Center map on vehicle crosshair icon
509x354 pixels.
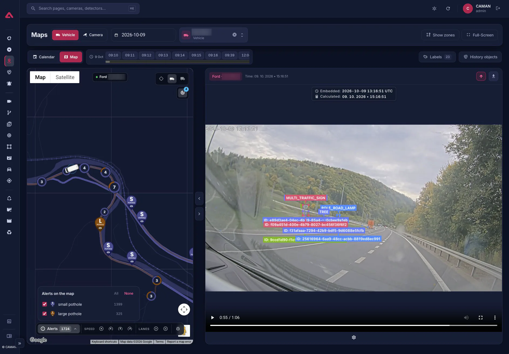click(161, 79)
